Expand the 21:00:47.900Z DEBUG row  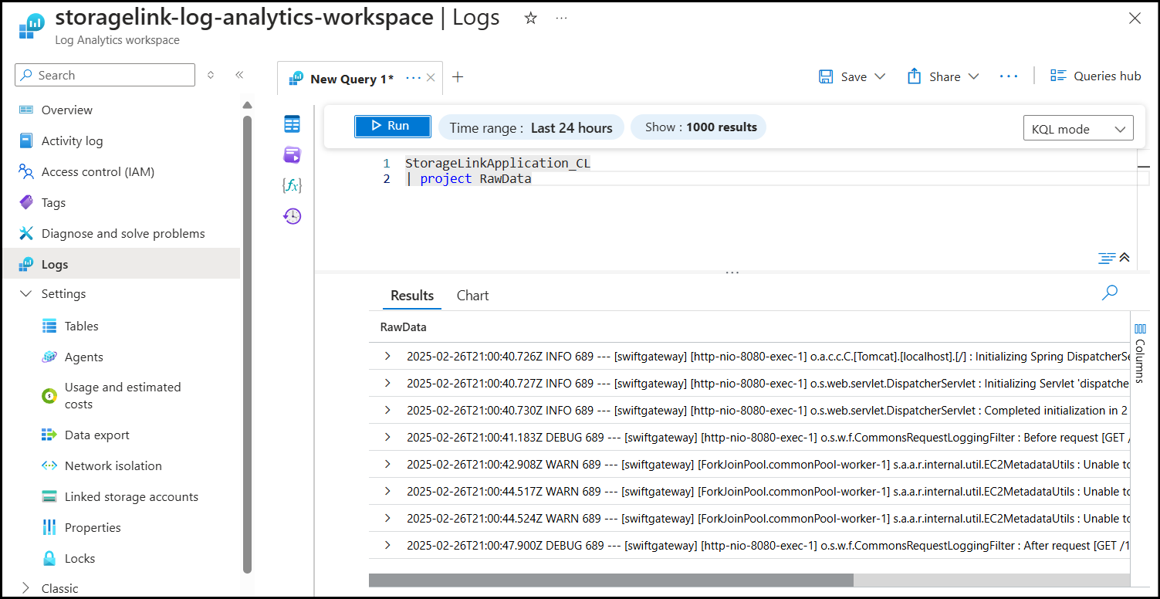tap(387, 545)
